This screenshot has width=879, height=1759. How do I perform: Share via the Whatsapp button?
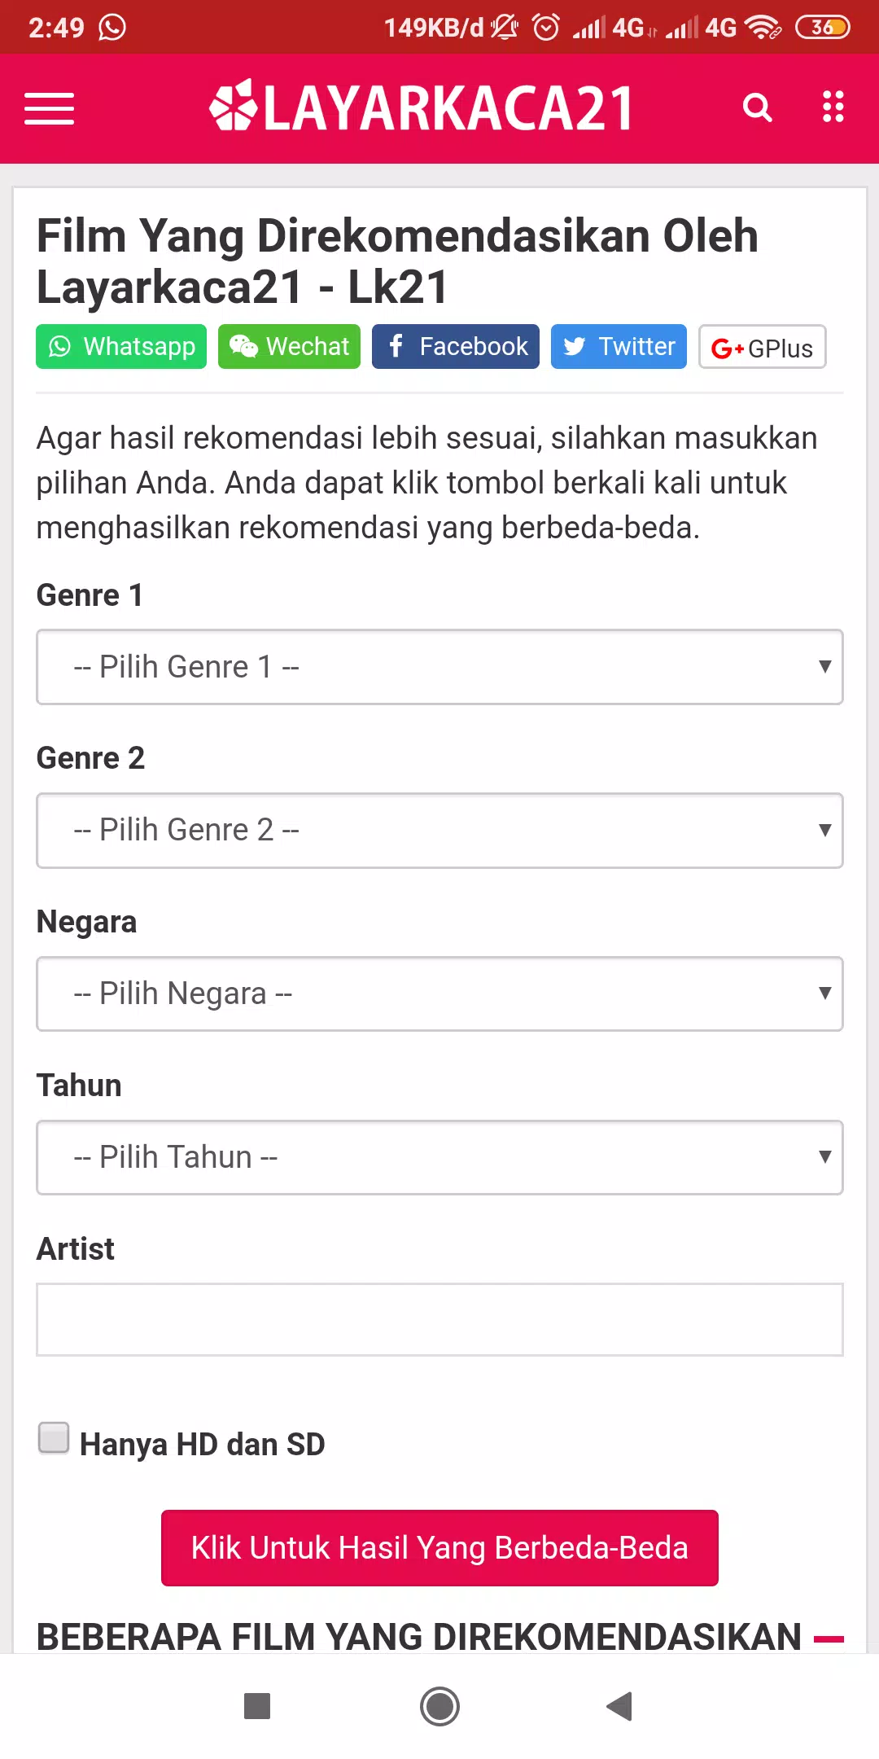coord(121,347)
